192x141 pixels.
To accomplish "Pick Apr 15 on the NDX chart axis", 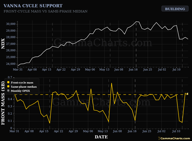I will pos(46,69).
